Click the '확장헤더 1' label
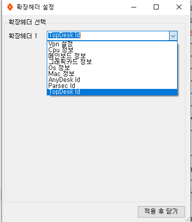This screenshot has height=222, width=192. 23,36
